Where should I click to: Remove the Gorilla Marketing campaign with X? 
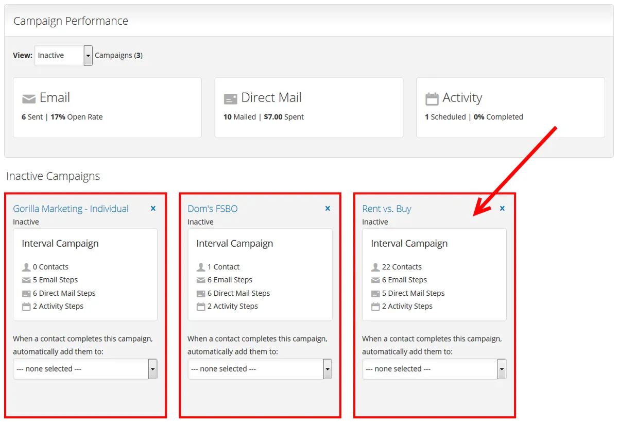(x=153, y=209)
